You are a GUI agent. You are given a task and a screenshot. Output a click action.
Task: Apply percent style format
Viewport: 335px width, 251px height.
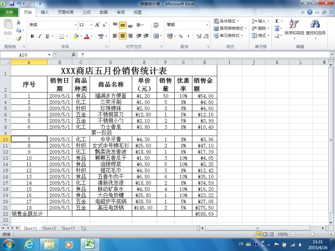pyautogui.click(x=181, y=36)
